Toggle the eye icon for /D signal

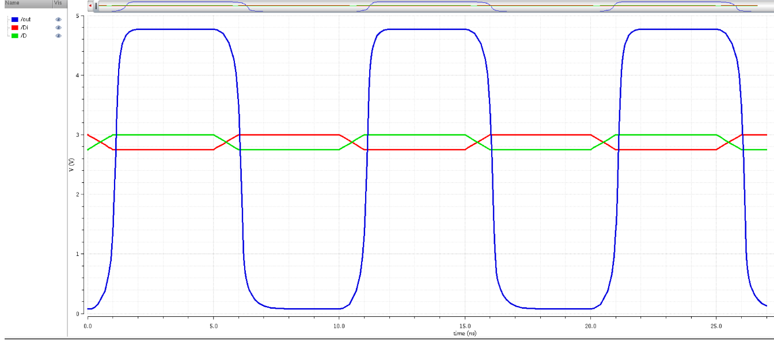(58, 36)
